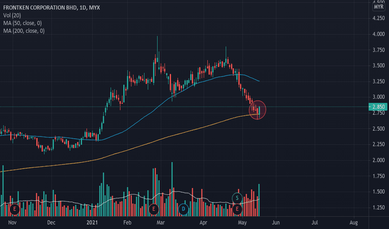Click the Jul label on time axis
Viewport: 389px width, 229px height.
point(315,223)
